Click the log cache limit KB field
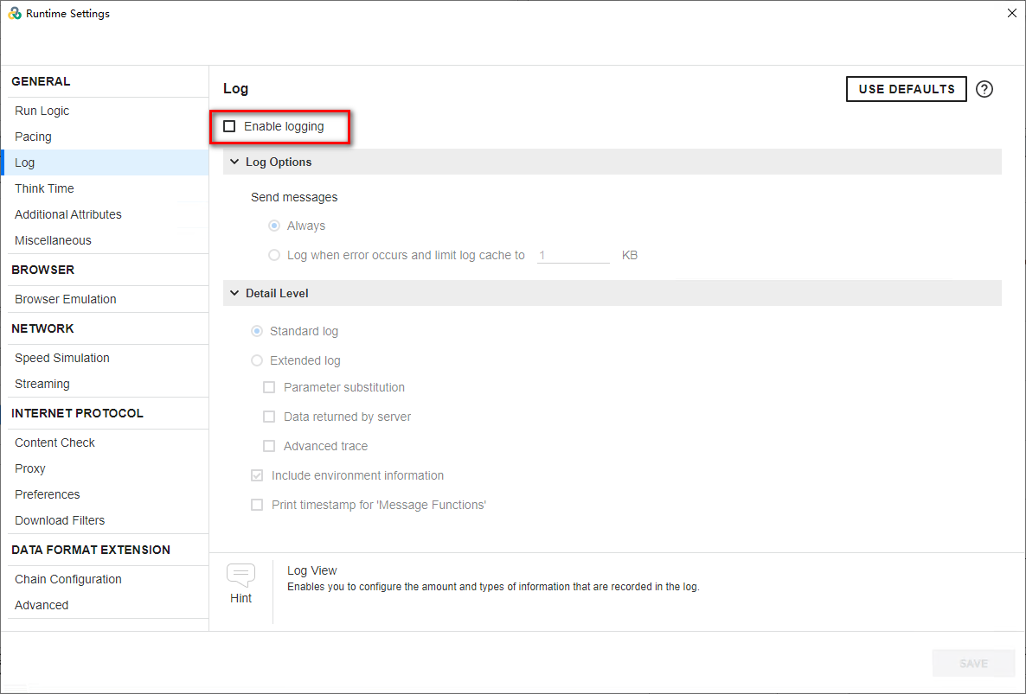 574,255
